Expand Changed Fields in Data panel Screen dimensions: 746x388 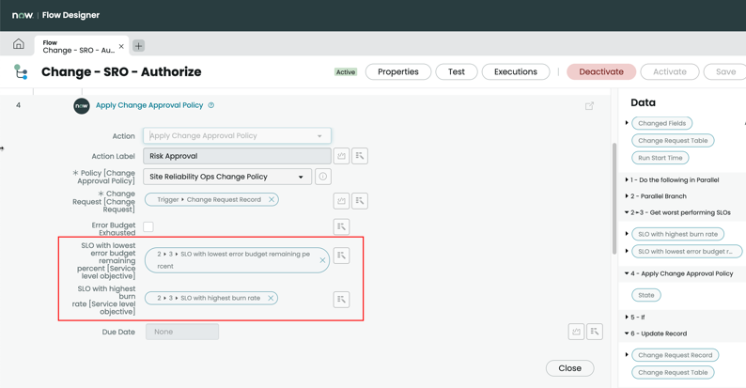pos(627,123)
